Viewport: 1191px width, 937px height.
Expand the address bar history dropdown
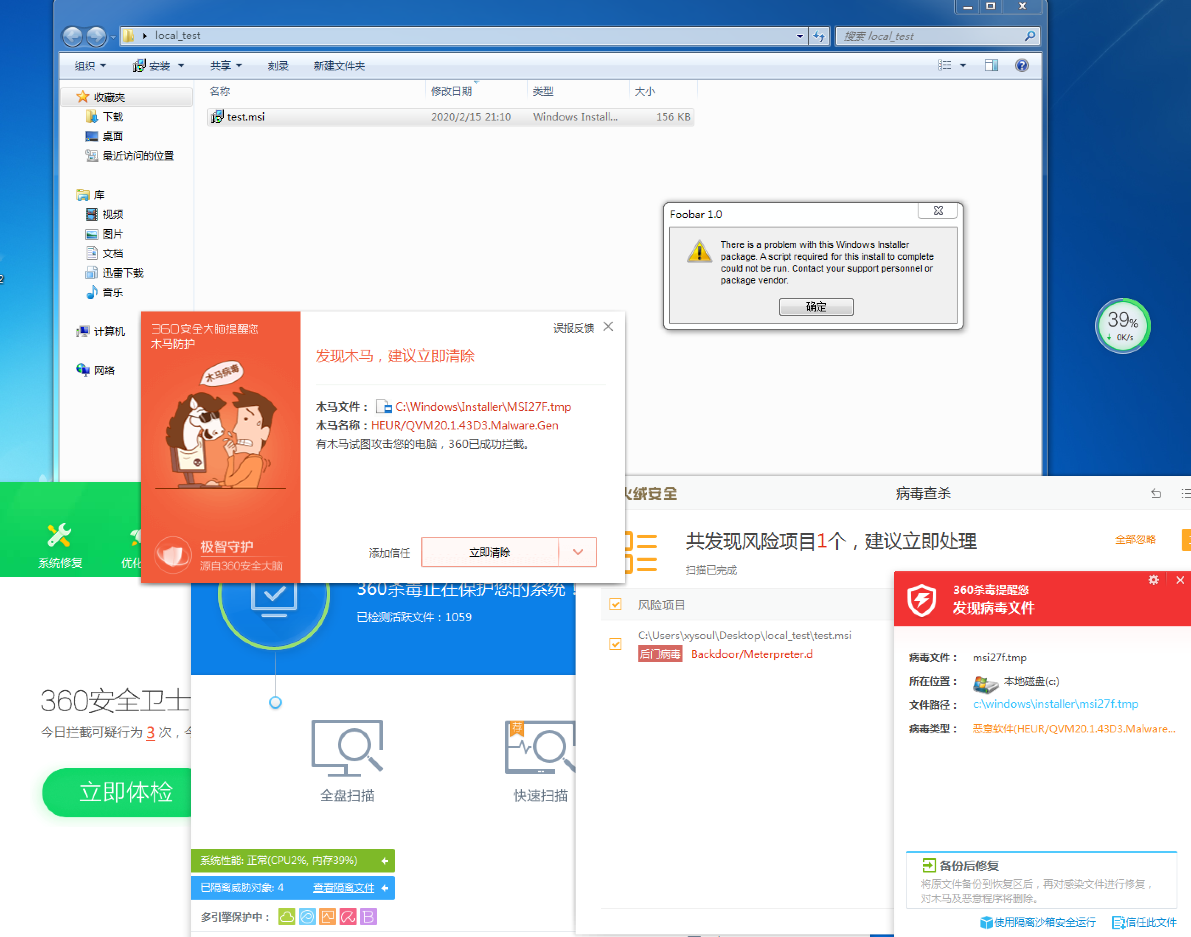(x=800, y=36)
